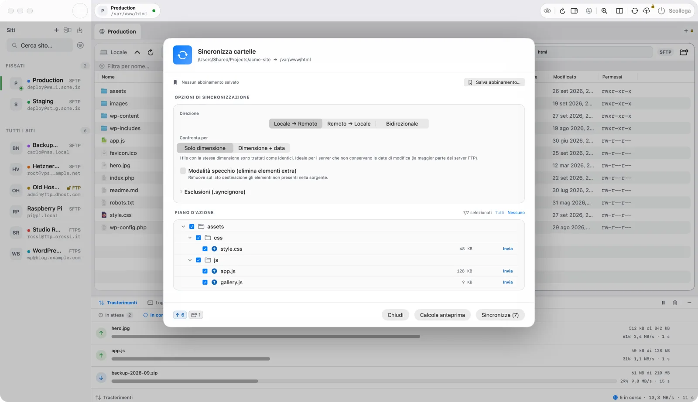Click Nessuno selection link
This screenshot has width=698, height=402.
point(516,213)
